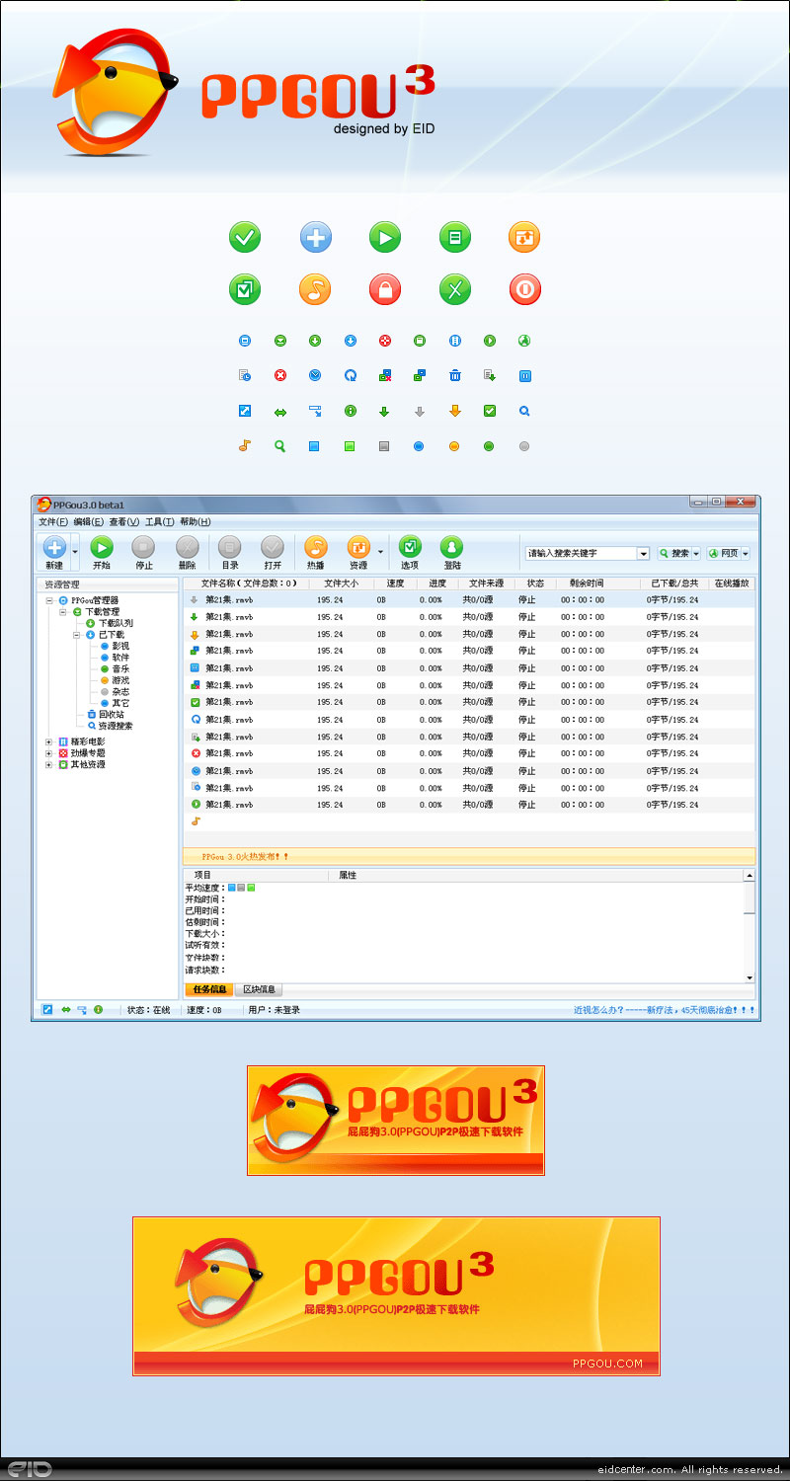Image resolution: width=790 pixels, height=1481 pixels.
Task: Open the 网页 button dropdown arrow
Action: click(x=746, y=554)
